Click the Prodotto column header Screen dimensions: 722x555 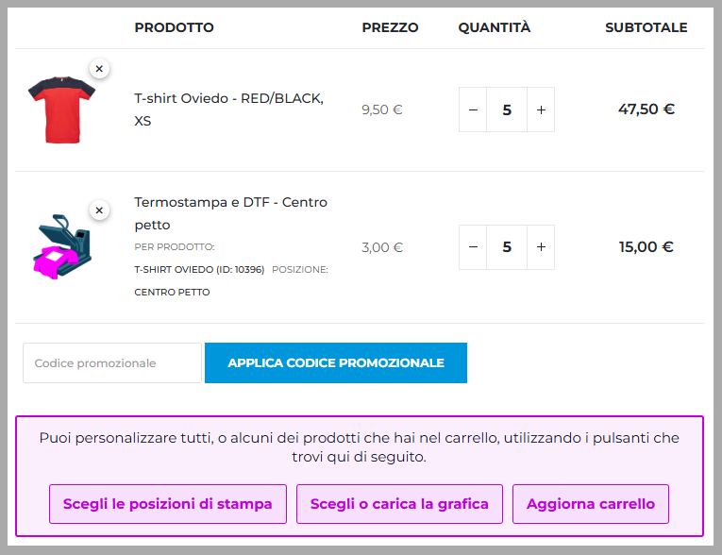click(174, 27)
